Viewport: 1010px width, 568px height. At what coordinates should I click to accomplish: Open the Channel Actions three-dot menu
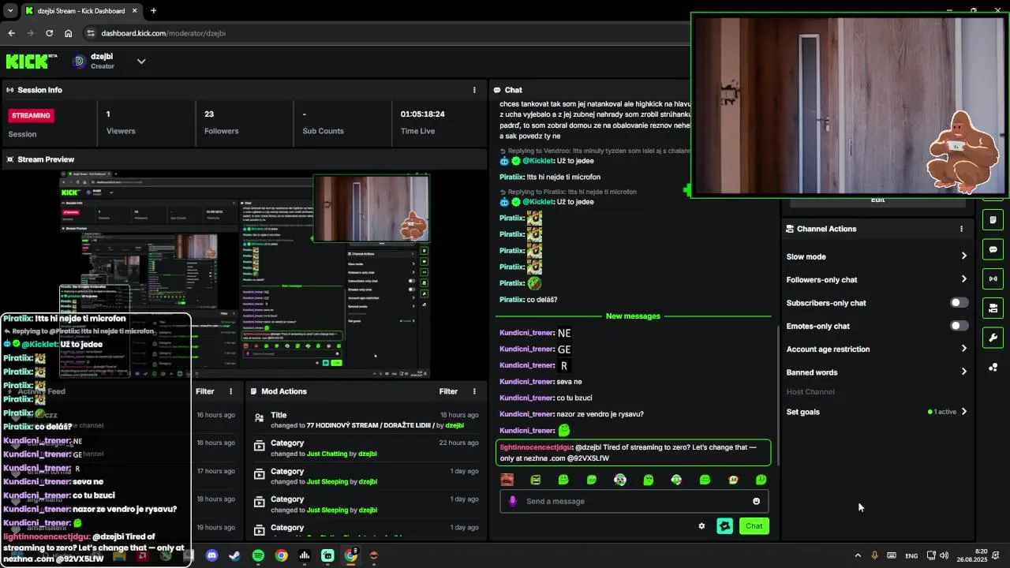coord(961,229)
